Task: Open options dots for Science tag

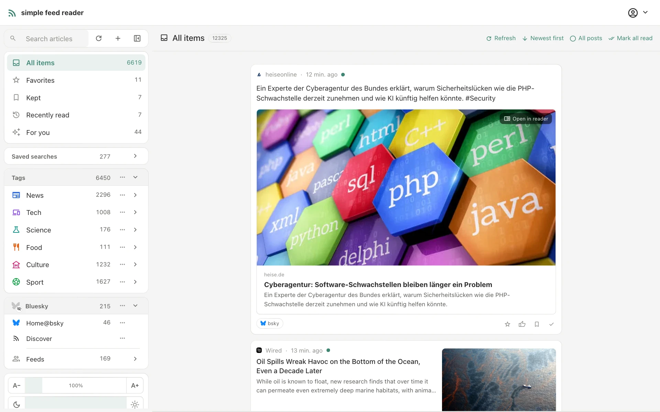Action: coord(122,230)
